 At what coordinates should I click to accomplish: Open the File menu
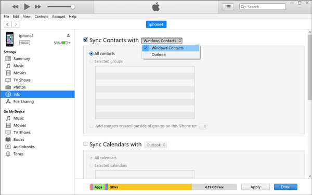pyautogui.click(x=6, y=17)
